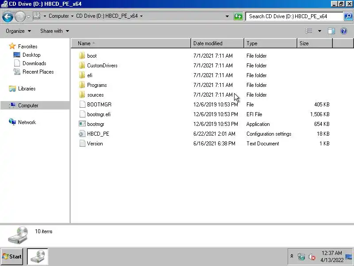Select the CustomDrivers folder icon

[82, 65]
